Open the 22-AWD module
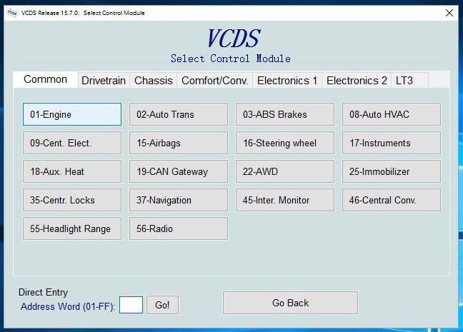This screenshot has width=463, height=332. point(285,171)
